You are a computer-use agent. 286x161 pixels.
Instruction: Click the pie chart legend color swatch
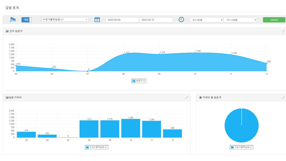tap(232, 147)
